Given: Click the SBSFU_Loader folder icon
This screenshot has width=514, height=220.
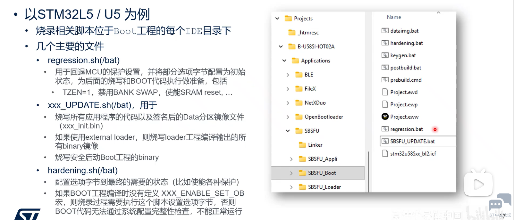Looking at the screenshot, I should [302, 187].
